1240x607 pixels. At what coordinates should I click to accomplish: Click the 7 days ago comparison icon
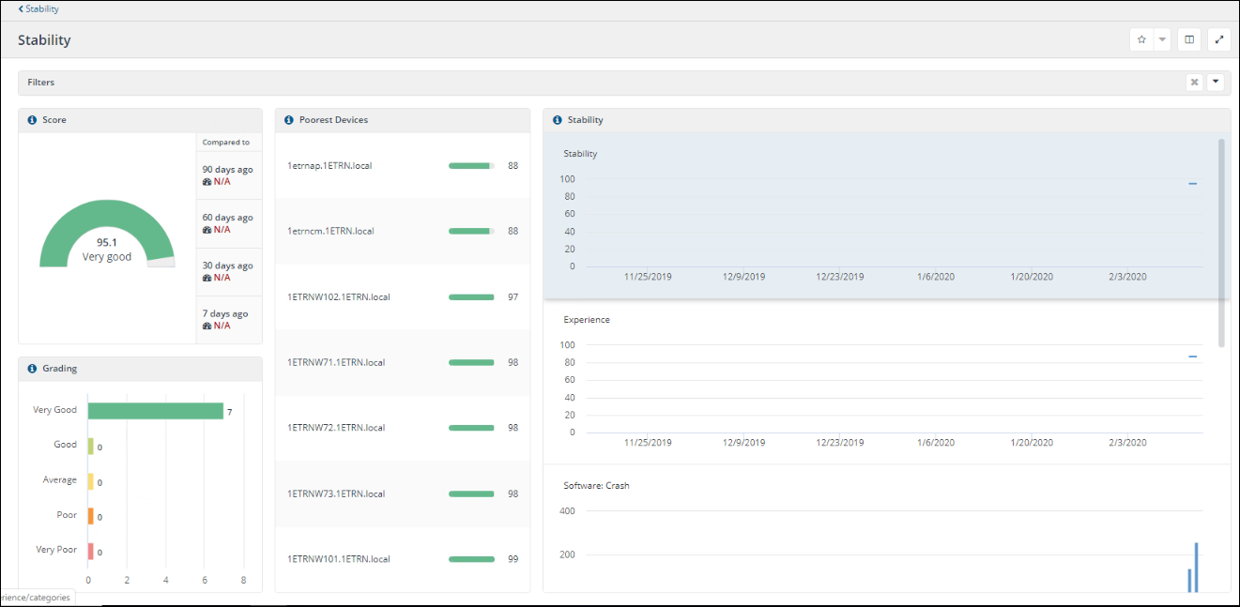(207, 326)
